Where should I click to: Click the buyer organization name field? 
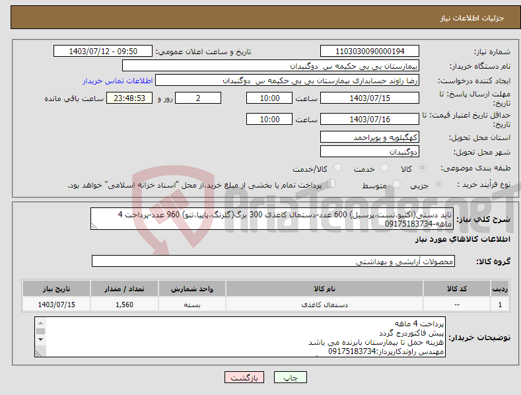coord(271,66)
